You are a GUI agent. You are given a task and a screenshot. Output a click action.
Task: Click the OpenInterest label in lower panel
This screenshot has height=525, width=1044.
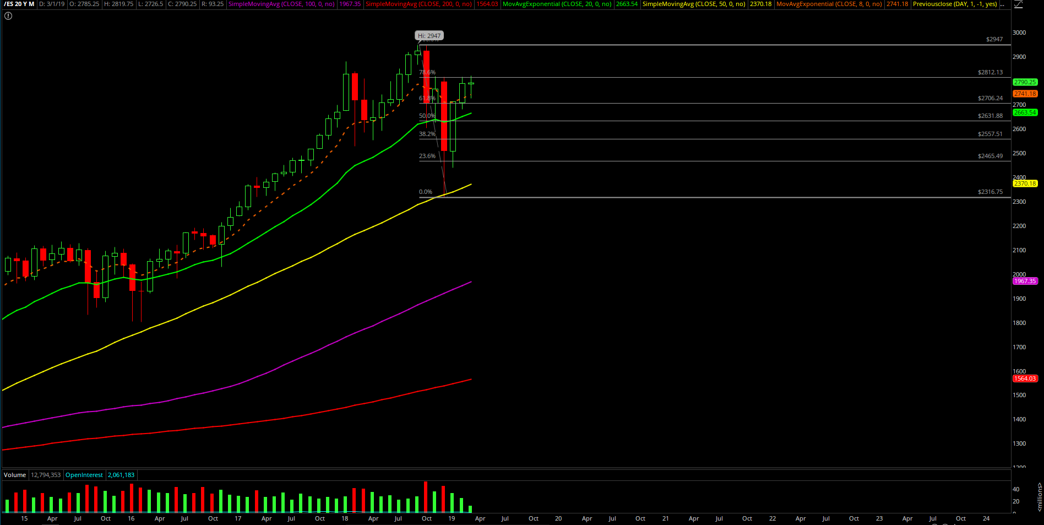[84, 475]
